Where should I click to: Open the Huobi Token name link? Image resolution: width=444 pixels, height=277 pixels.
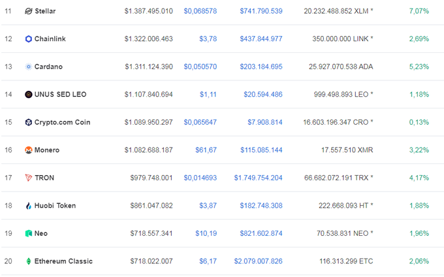tap(55, 206)
